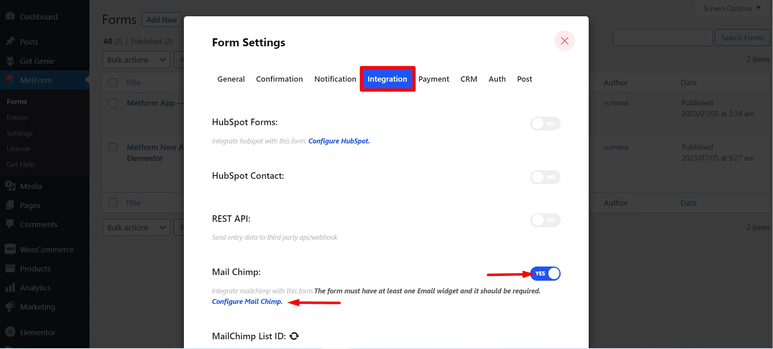Click the search forms input field
Viewport: 773px width, 349px height.
click(x=662, y=38)
